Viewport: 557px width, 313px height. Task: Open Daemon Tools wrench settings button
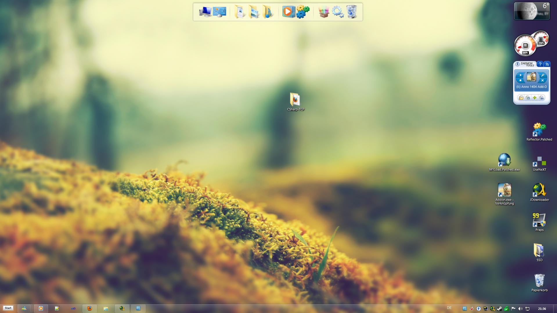coord(542,75)
